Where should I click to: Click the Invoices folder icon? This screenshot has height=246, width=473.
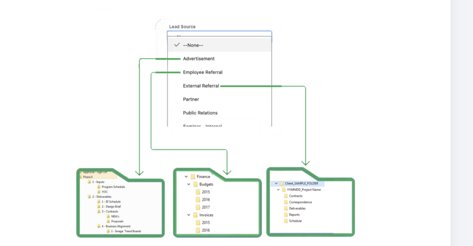coord(195,215)
